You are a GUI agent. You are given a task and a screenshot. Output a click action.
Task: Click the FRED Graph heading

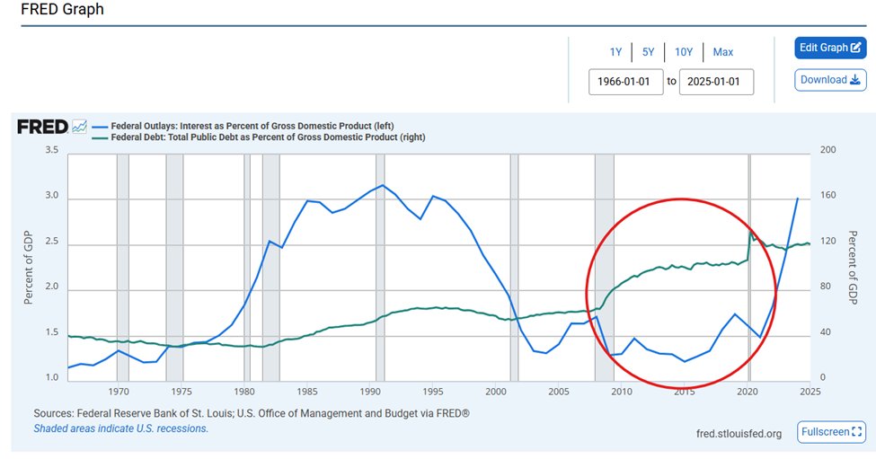62,10
